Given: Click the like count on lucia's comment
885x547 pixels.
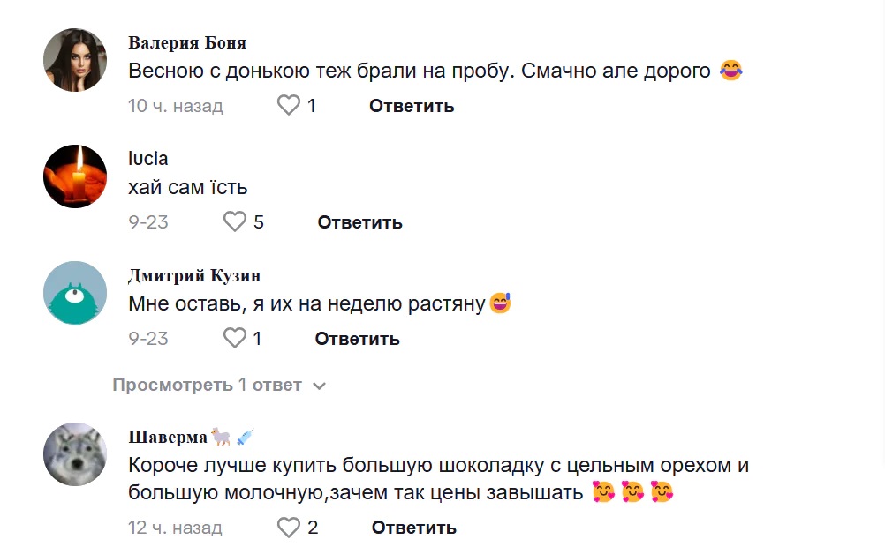Looking at the screenshot, I should [x=259, y=222].
